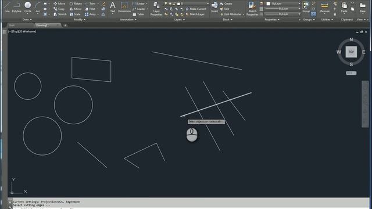The width and height of the screenshot is (372, 209).
Task: Activate the Rotate command
Action: coord(76,3)
